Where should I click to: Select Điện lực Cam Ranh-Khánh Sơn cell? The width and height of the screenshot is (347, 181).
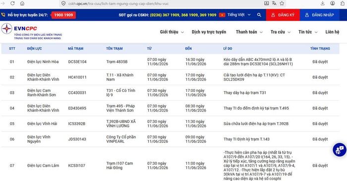click(x=42, y=92)
